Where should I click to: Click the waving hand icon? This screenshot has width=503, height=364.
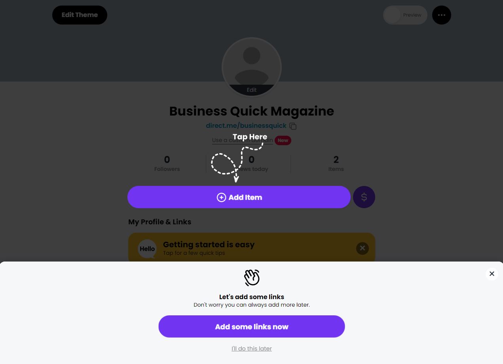pyautogui.click(x=252, y=277)
